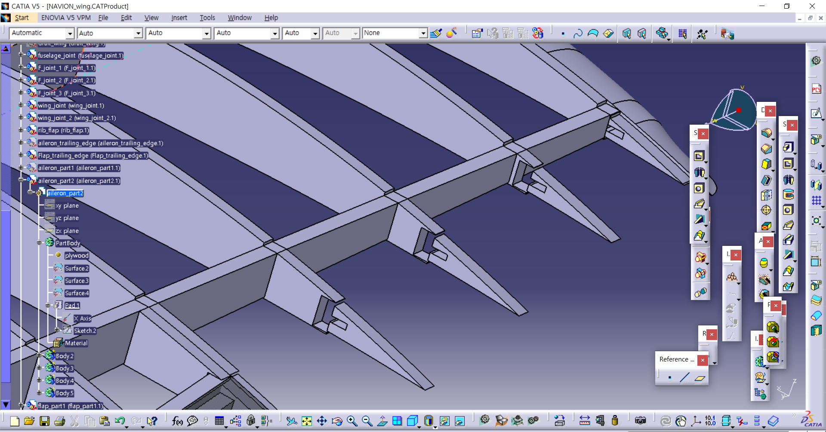Toggle Manual Input hand icon
826x432 pixels.
pos(681,421)
